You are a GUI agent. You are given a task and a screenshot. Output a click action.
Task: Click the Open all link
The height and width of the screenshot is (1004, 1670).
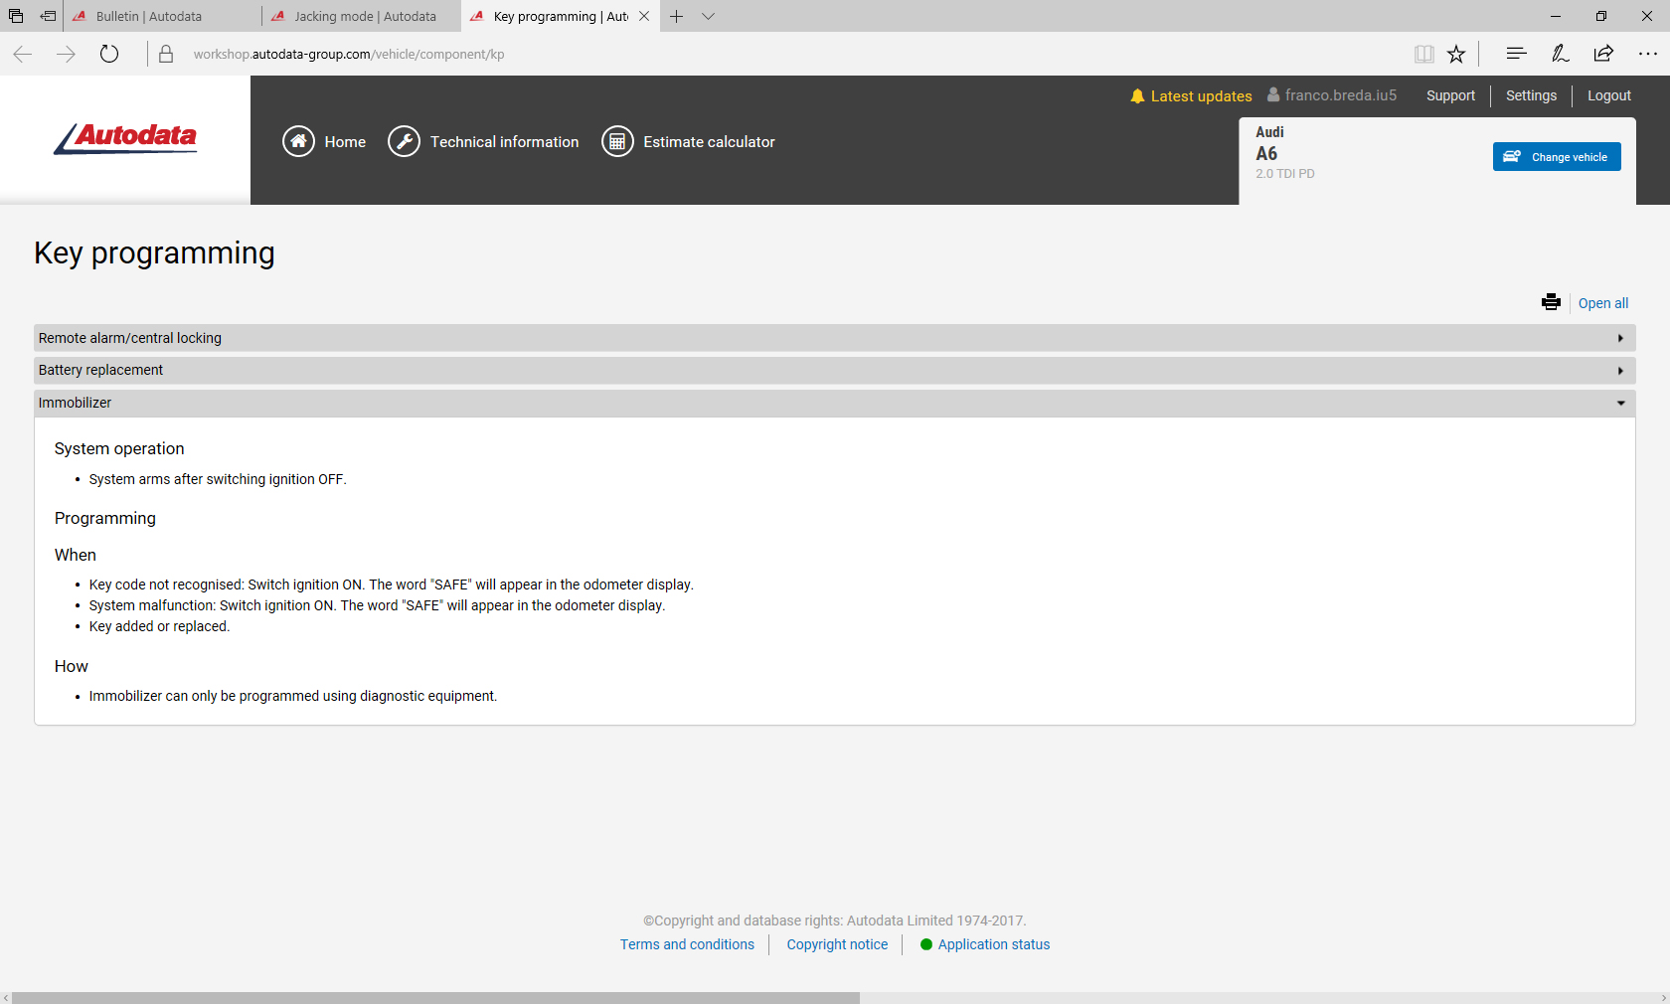tap(1602, 303)
